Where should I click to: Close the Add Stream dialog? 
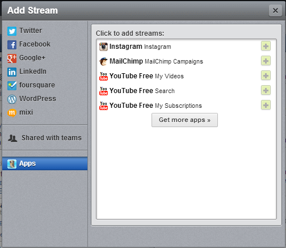coord(275,11)
